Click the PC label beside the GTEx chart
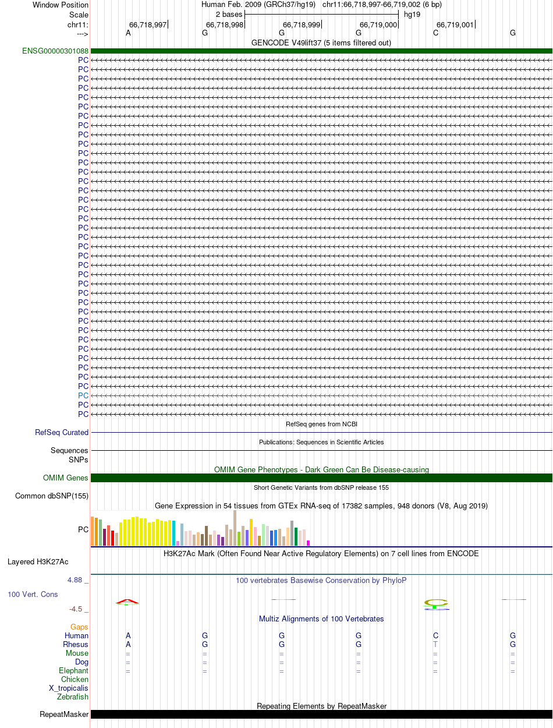 point(83,529)
